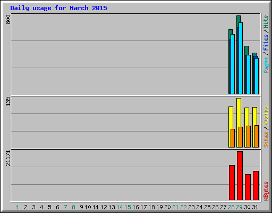Select the red KBytes bar for day 31

(256, 185)
